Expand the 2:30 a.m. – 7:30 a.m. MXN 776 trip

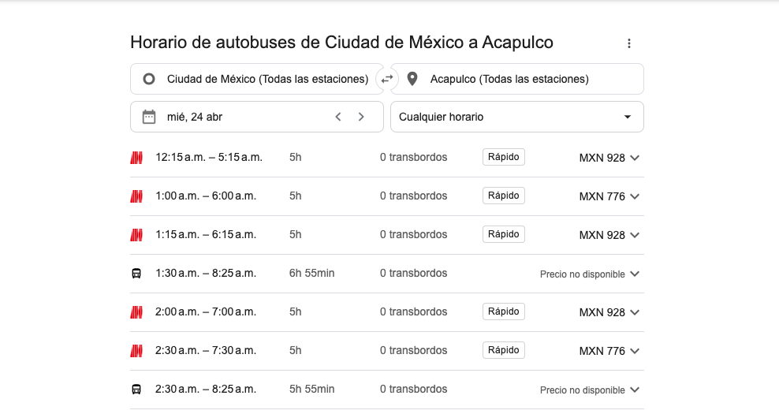coord(635,351)
